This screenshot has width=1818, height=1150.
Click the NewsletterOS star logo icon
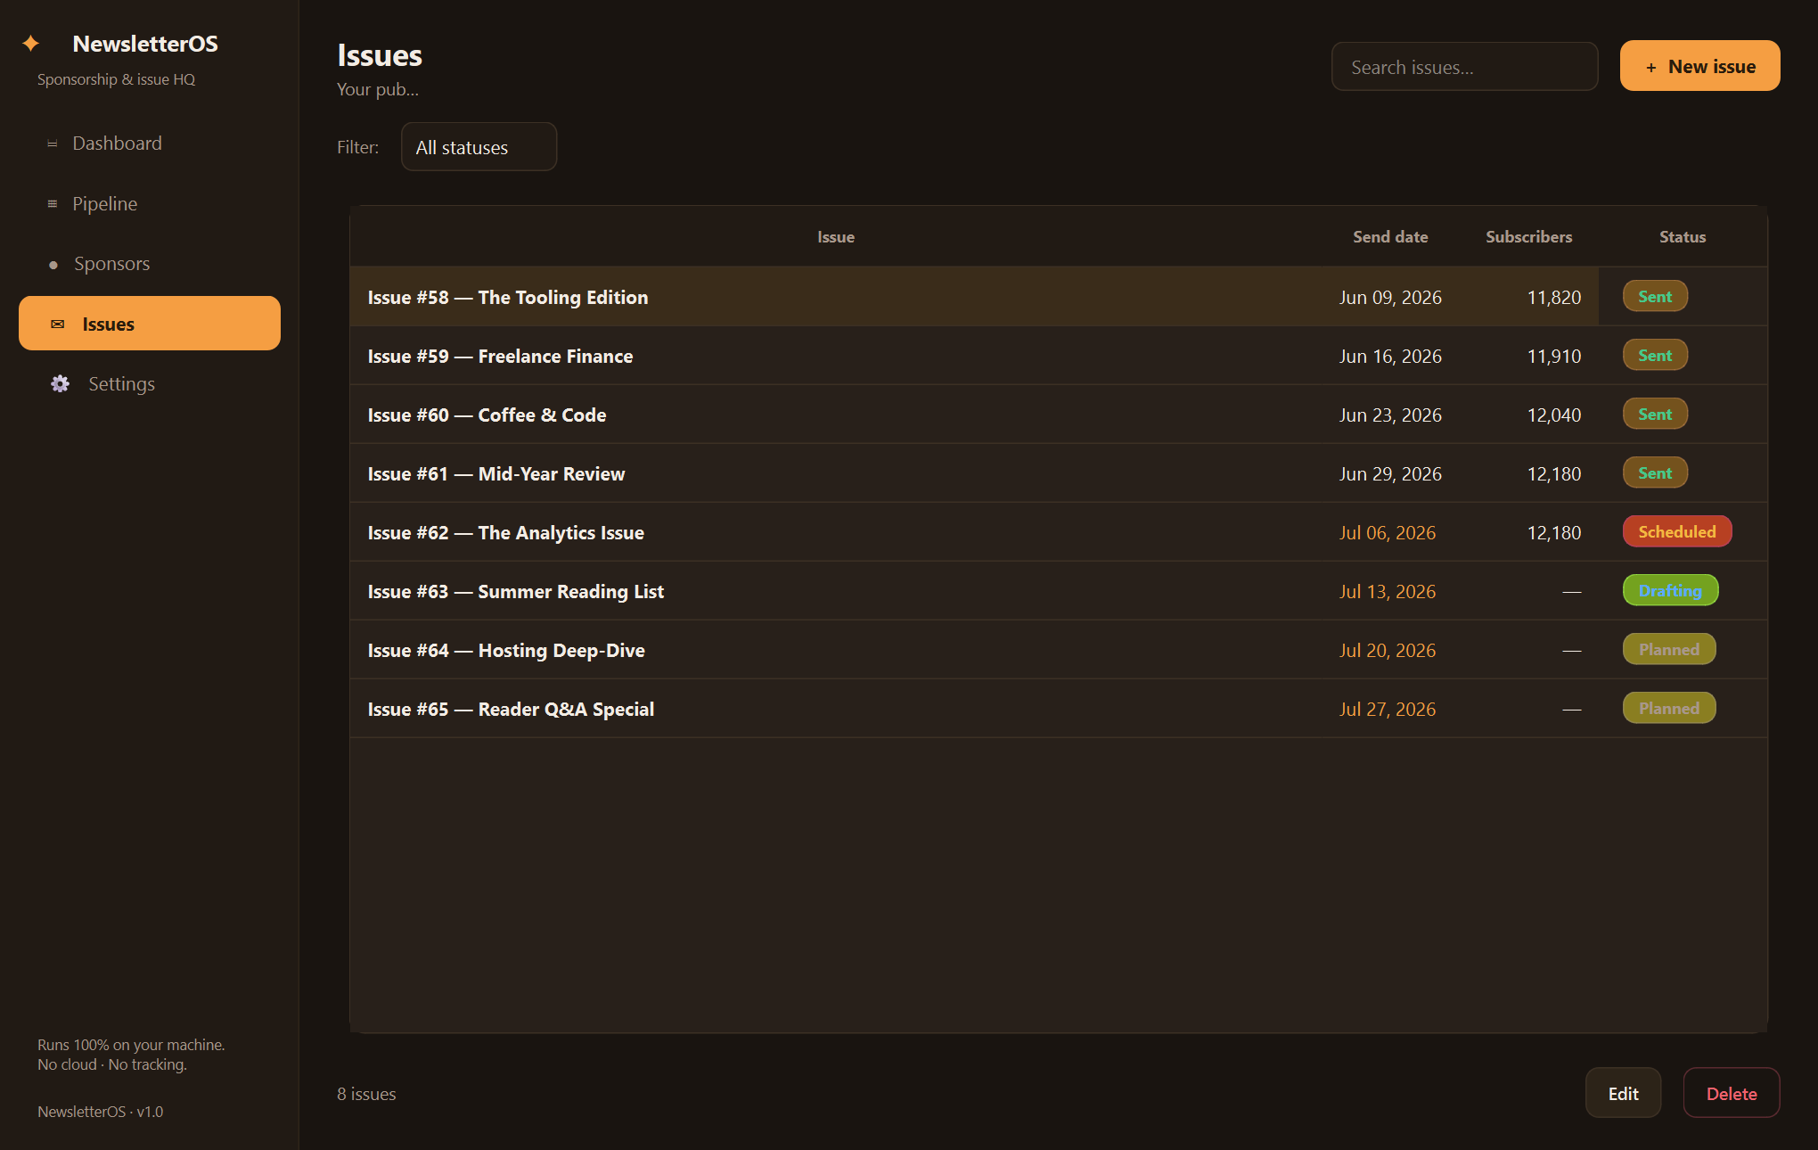pos(31,44)
